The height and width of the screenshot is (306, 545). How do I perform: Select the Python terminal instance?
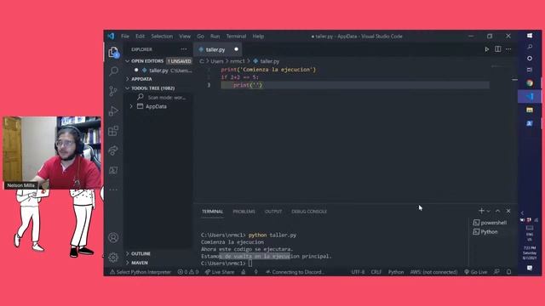pyautogui.click(x=485, y=232)
